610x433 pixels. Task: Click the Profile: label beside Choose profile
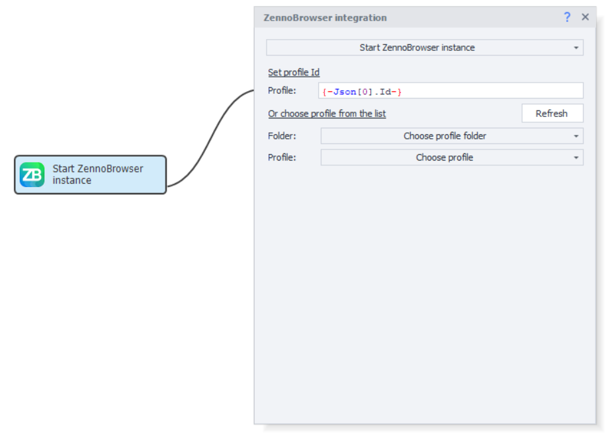click(x=282, y=157)
